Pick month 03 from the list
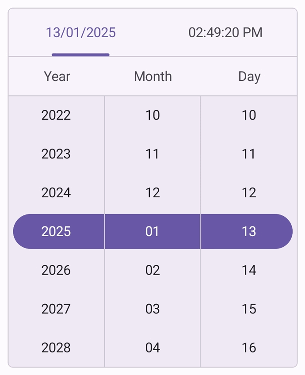 [152, 309]
